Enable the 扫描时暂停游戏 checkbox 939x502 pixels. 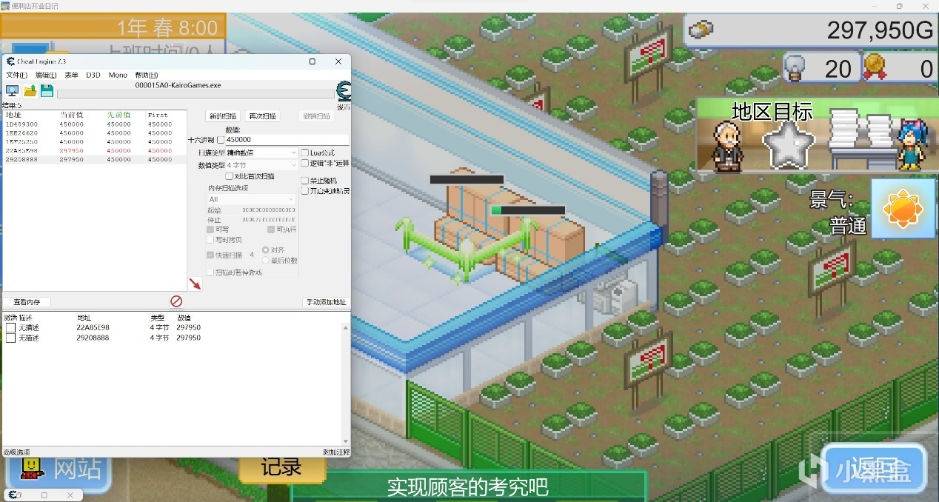(x=210, y=272)
